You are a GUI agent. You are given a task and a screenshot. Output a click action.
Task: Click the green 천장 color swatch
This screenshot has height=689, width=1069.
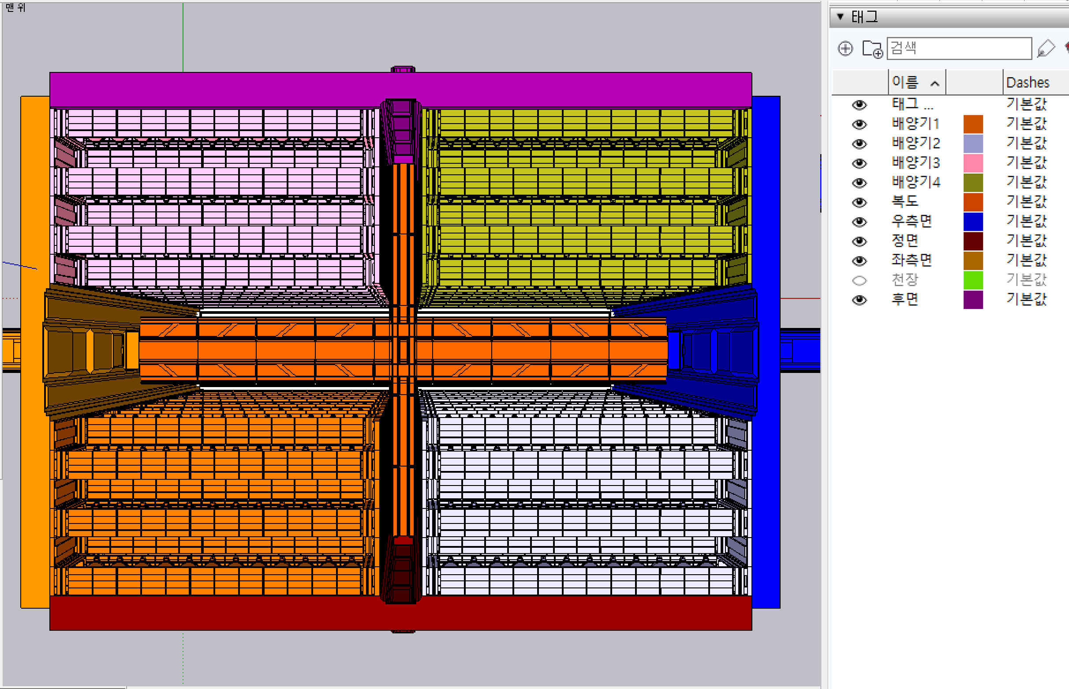click(973, 281)
